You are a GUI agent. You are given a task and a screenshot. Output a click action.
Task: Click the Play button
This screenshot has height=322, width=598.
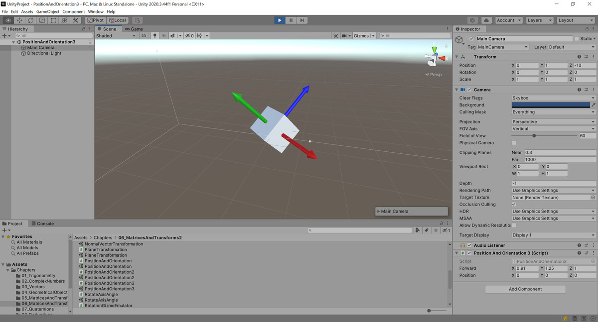point(280,20)
